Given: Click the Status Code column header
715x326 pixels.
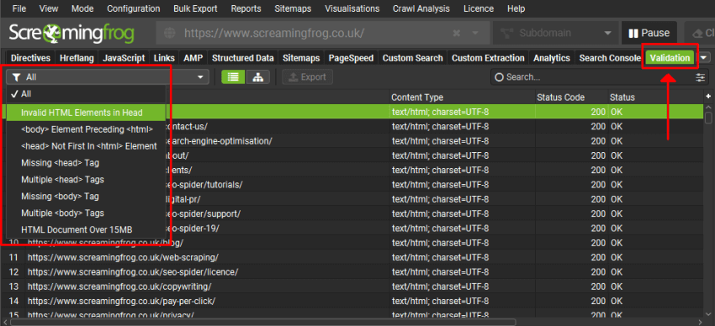Looking at the screenshot, I should click(571, 97).
